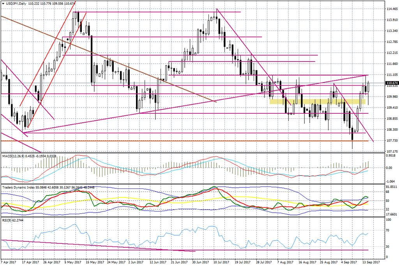Click the 28 Jul 2017 date label
This screenshot has width=399, height=266.
tap(265, 262)
